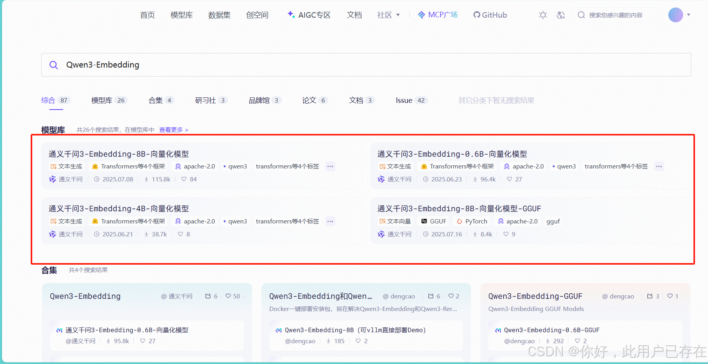Click the heart icon beside 50 in the collection card
The image size is (708, 364).
(x=228, y=296)
